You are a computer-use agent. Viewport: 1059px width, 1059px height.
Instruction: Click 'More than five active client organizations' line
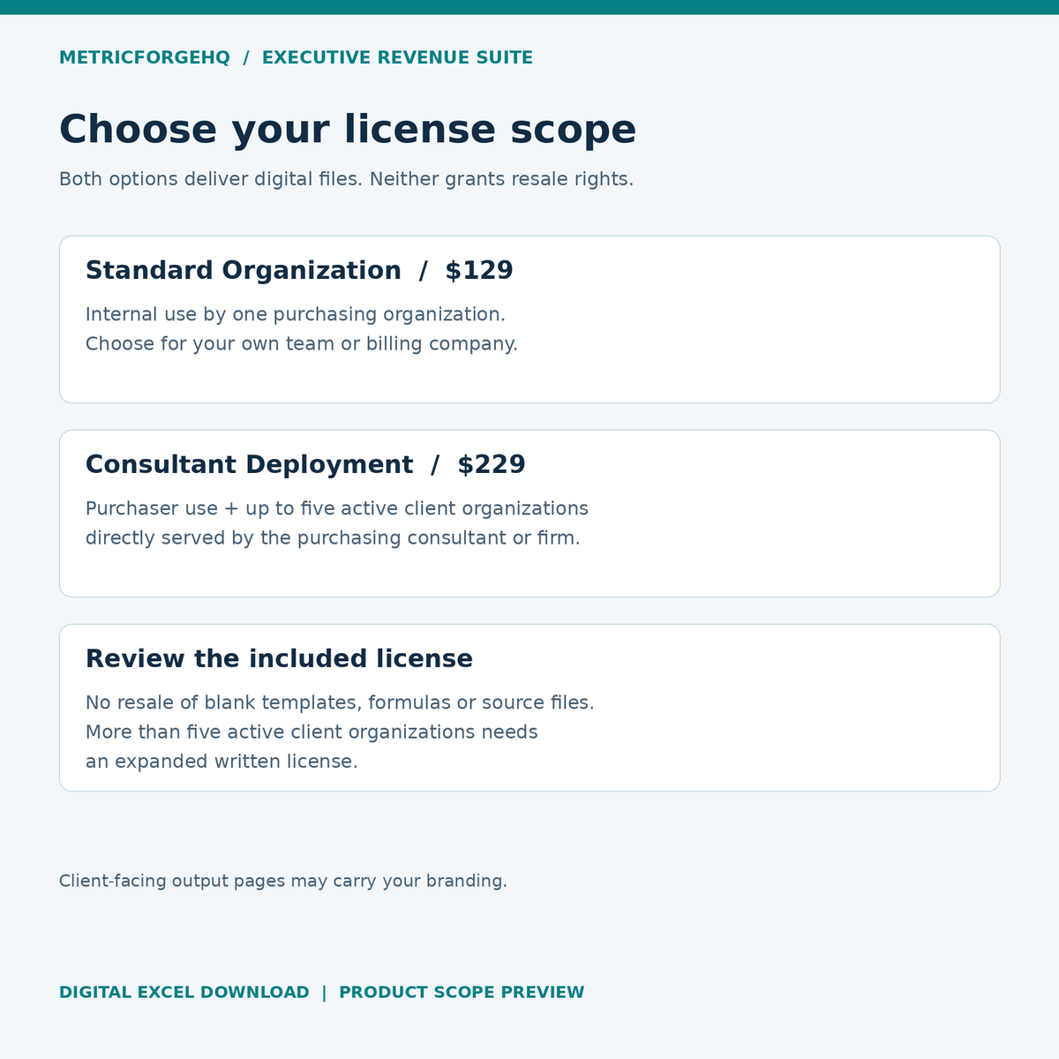tap(312, 732)
